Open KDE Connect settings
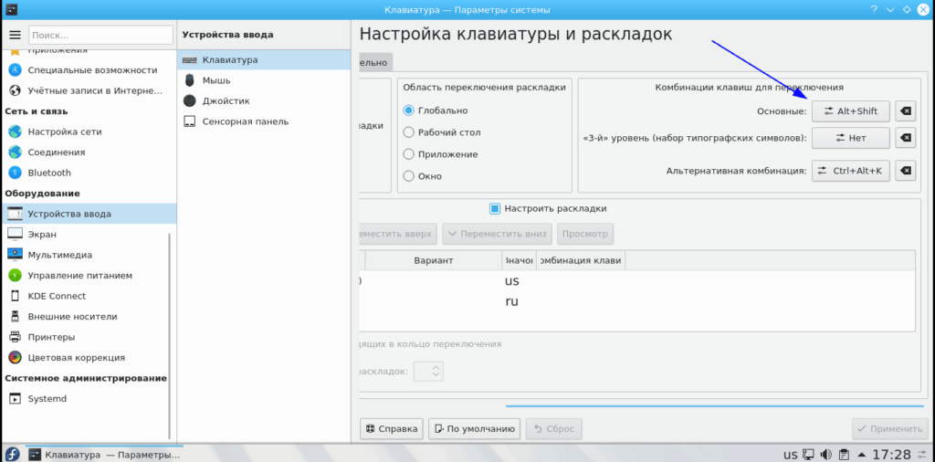Screen dimensions: 935x462 tap(57, 296)
